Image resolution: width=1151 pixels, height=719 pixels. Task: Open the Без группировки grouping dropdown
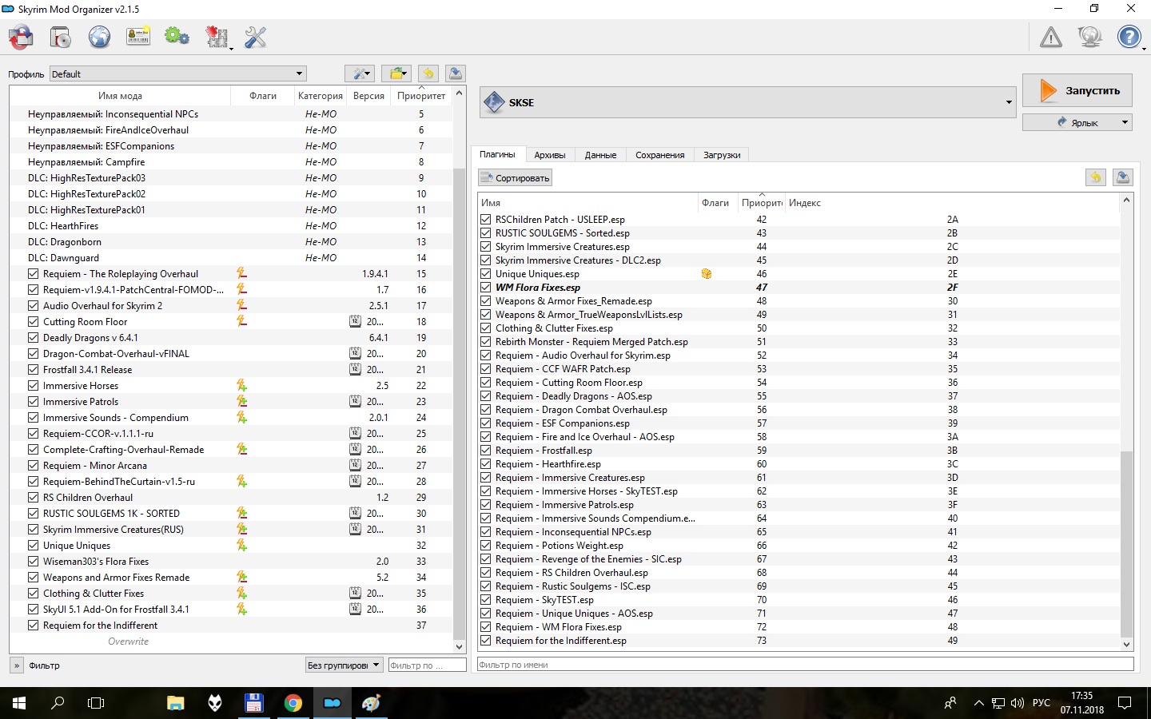[345, 665]
